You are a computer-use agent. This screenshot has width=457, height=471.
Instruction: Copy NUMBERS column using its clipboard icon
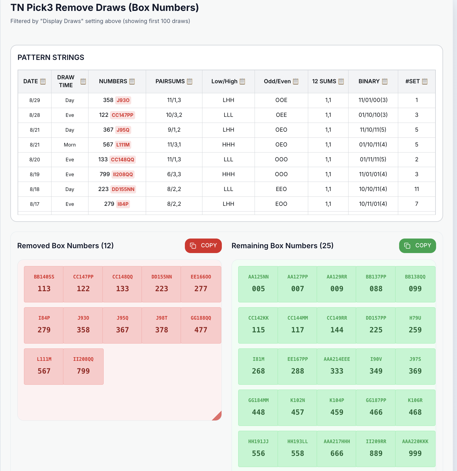[x=132, y=81]
